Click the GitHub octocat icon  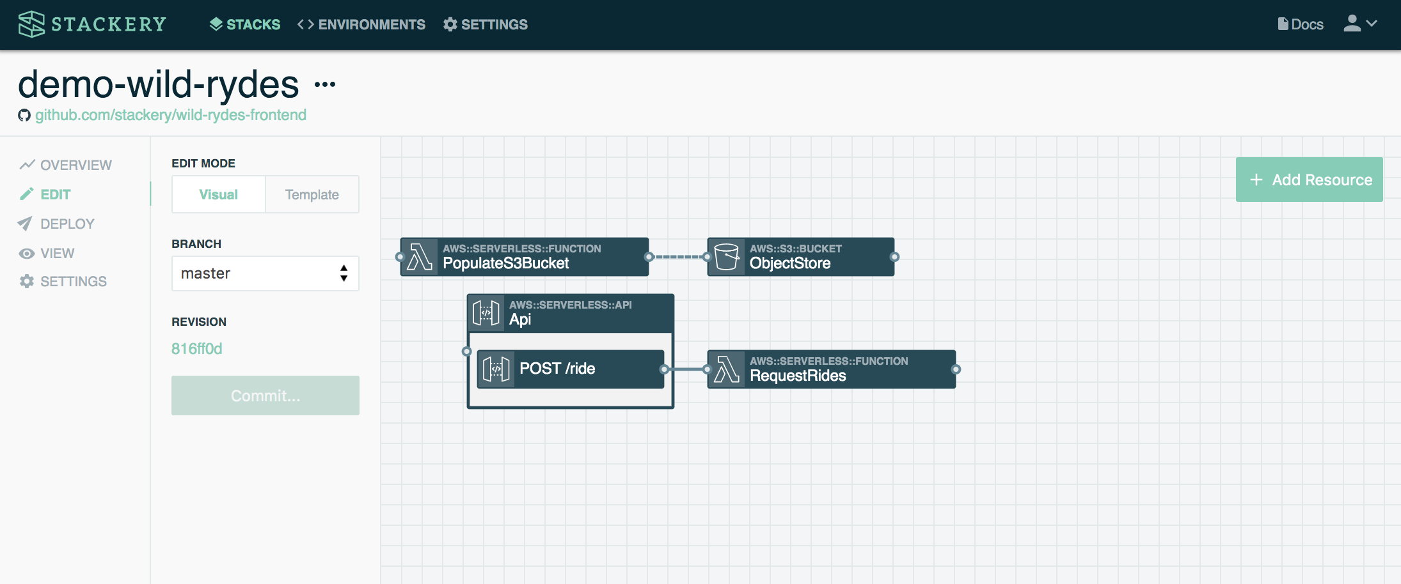pyautogui.click(x=24, y=115)
